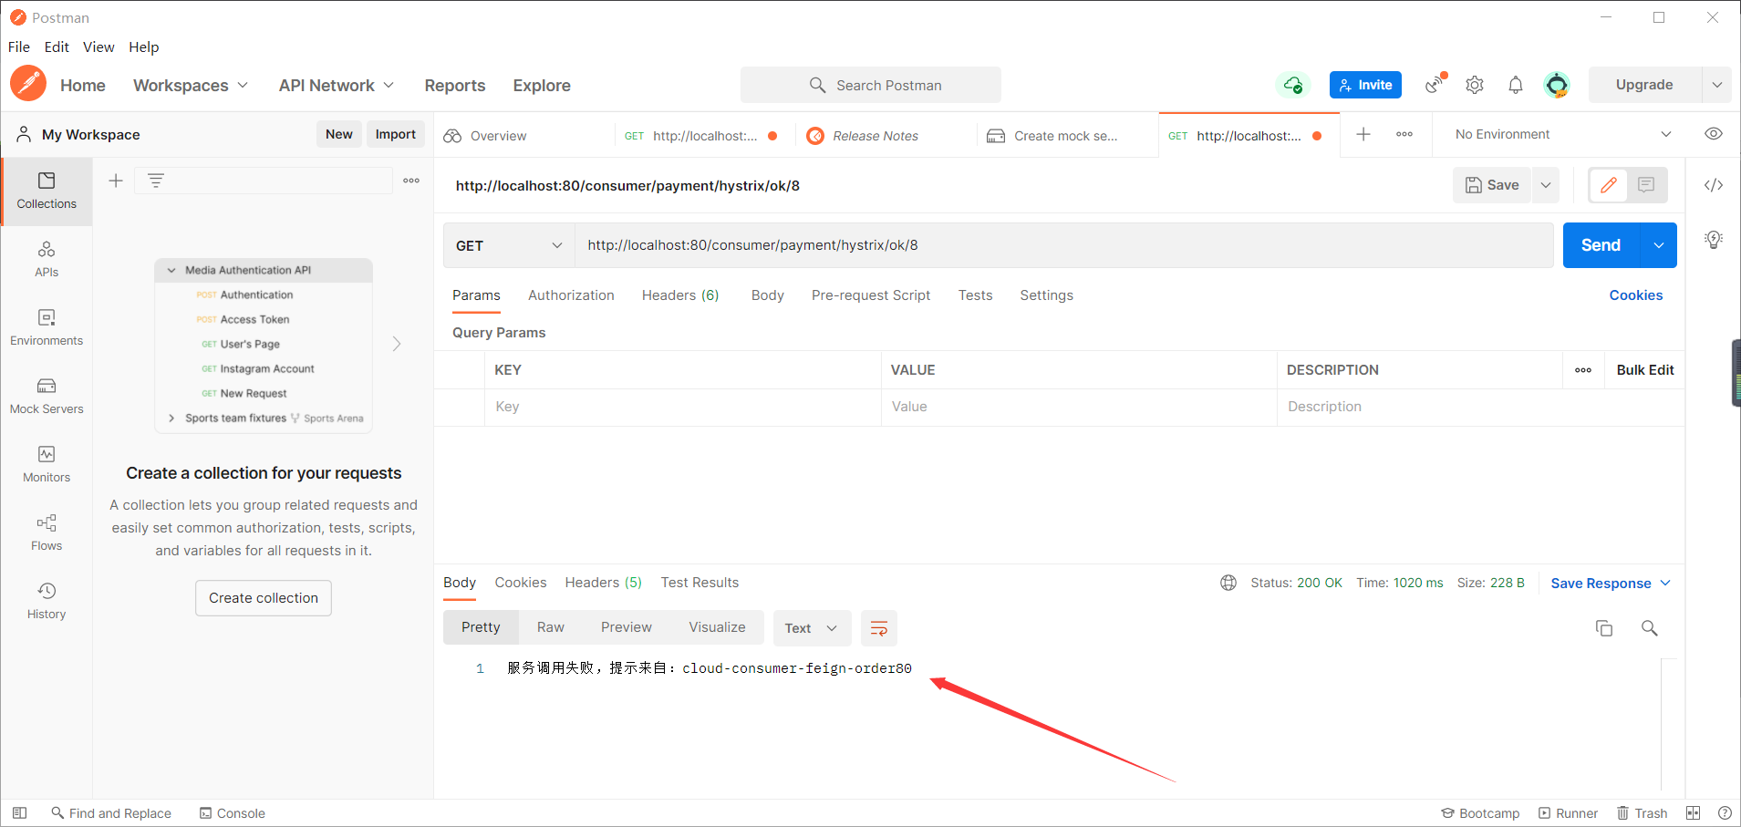Screen dimensions: 1741x827
Task: Click the Search Postman field
Action: (x=871, y=85)
